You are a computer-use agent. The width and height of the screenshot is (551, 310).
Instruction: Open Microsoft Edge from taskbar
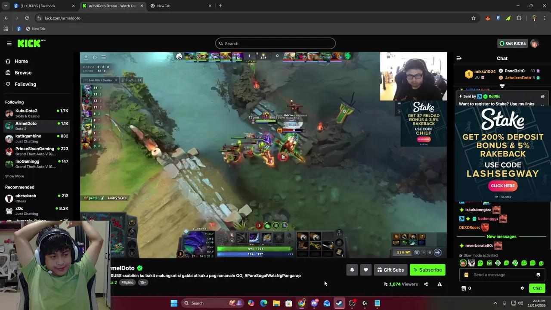pos(263,303)
